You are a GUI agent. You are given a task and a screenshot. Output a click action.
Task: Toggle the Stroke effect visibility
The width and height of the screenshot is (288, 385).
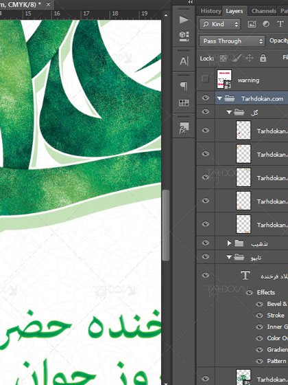pyautogui.click(x=259, y=316)
